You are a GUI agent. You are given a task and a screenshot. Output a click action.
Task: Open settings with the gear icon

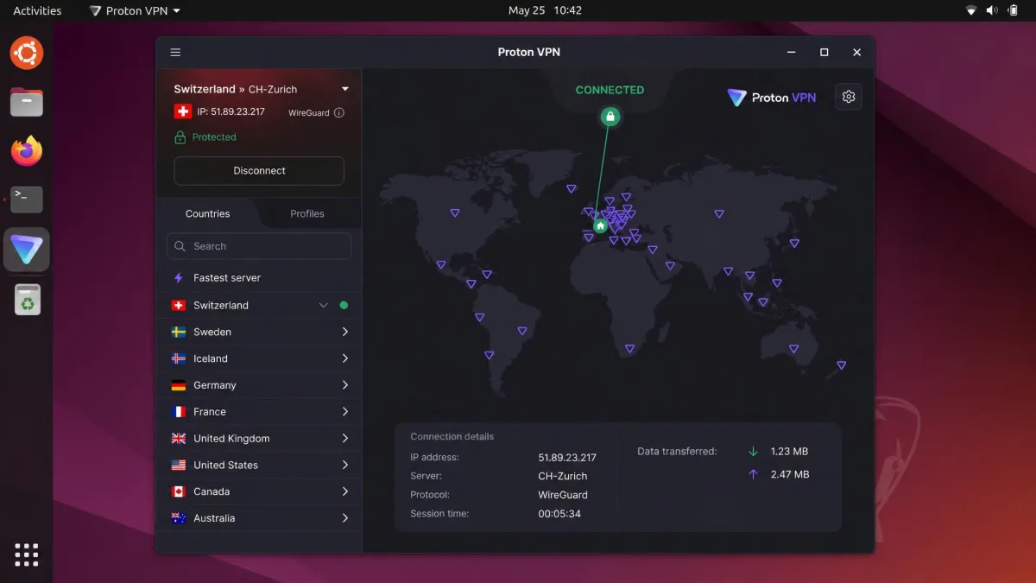(849, 97)
